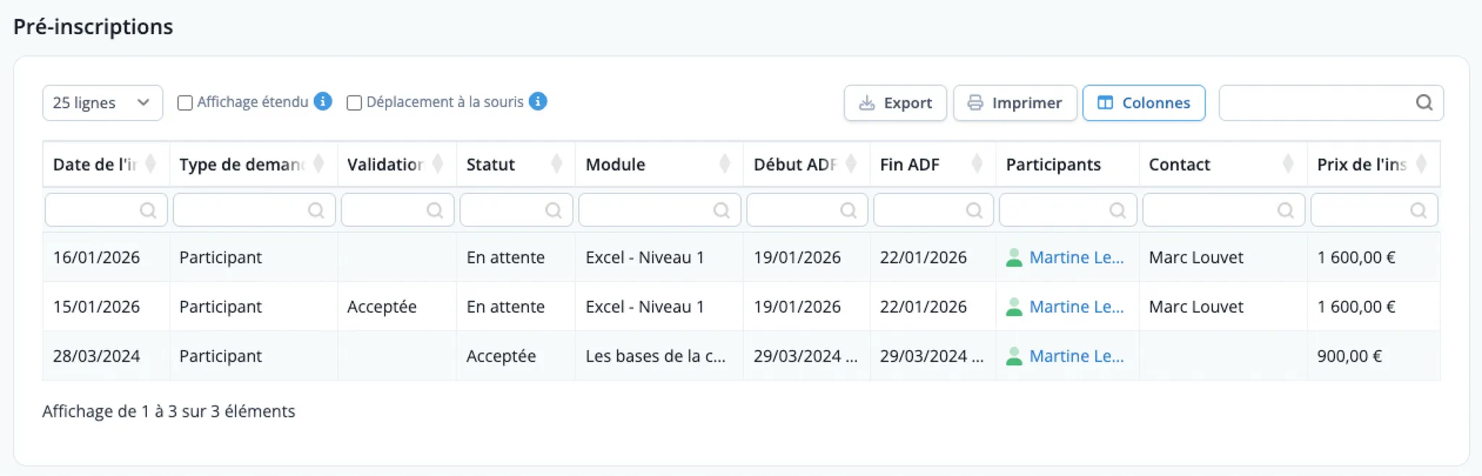Viewport: 1482px width, 476px height.
Task: Toggle Déplacement à la souris checkbox
Action: [354, 103]
